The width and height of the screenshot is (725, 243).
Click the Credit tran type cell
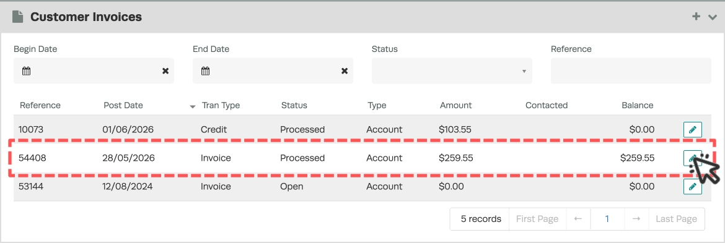pyautogui.click(x=213, y=130)
